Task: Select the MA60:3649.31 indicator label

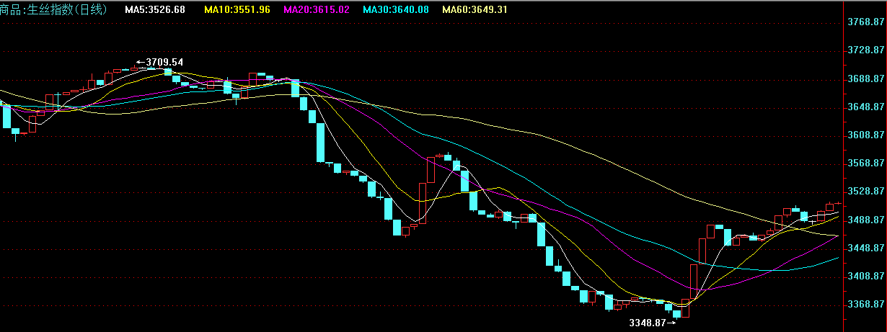Action: pos(475,9)
